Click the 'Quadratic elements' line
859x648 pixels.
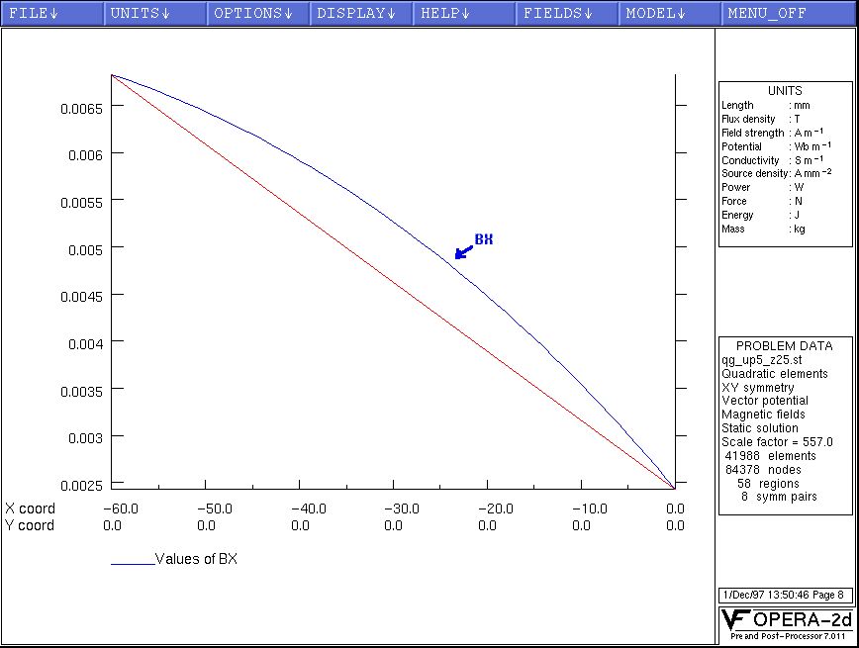[x=775, y=374]
